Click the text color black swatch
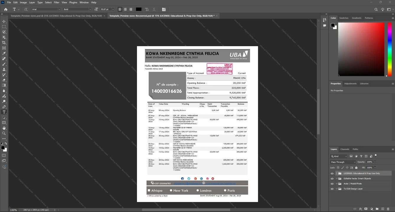Viewport: 395px width, 212px height. point(138,9)
